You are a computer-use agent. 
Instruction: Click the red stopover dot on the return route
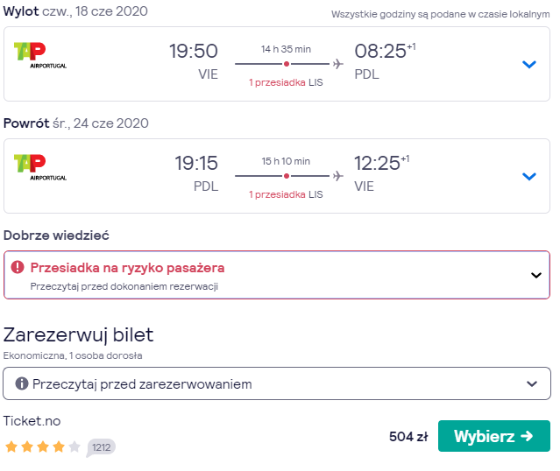(287, 176)
